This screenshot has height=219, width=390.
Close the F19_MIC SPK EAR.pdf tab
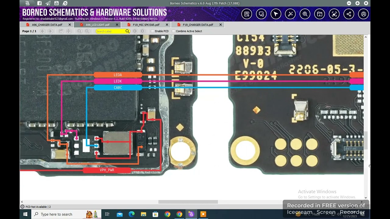pos(167,25)
